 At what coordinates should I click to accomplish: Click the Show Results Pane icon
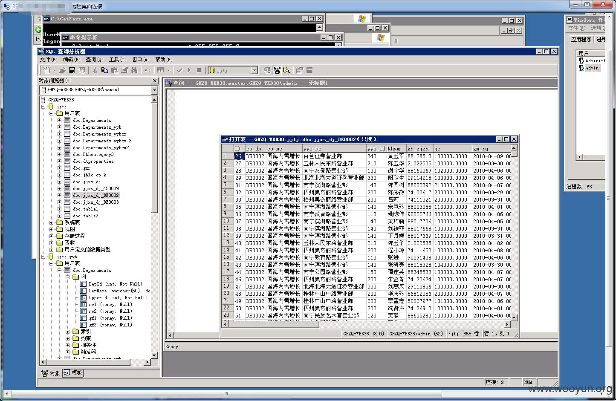(309, 70)
